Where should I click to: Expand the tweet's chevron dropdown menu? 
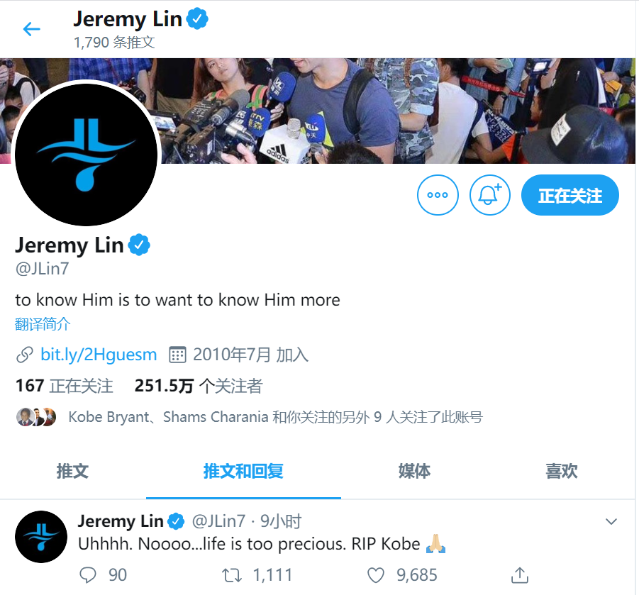coord(611,522)
